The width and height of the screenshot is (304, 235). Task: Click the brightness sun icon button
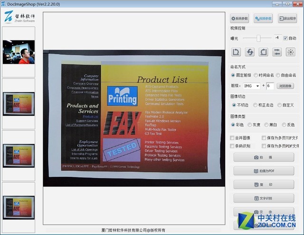290,52
